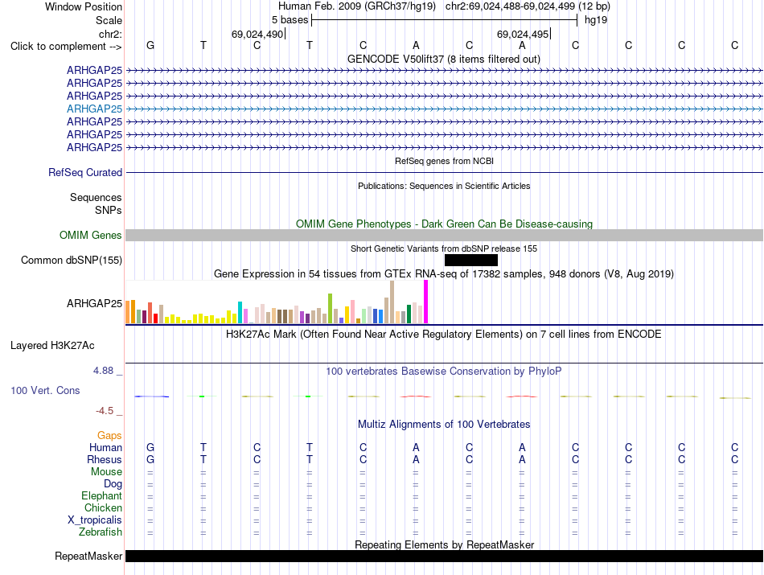Image resolution: width=764 pixels, height=575 pixels.
Task: Select the Elephant alignment row label
Action: click(101, 496)
